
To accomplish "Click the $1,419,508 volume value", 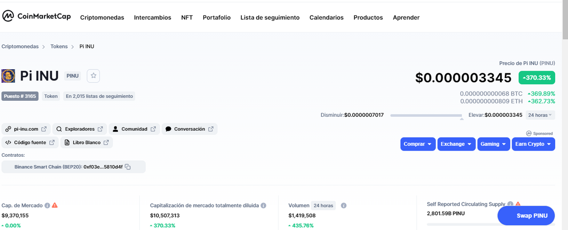I will point(302,216).
